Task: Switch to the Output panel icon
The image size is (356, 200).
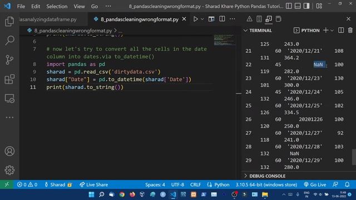Action: point(259,19)
